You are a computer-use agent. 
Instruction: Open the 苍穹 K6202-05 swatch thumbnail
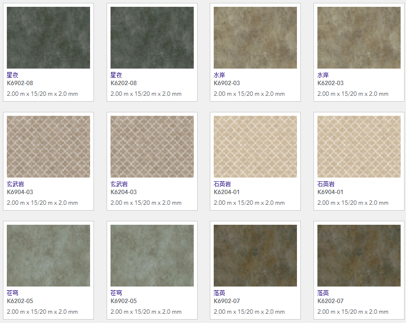coord(48,255)
